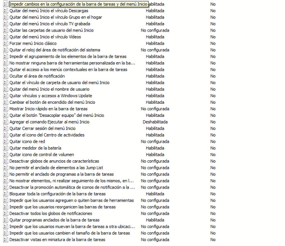Click 'No configurada' state for Mostrar Inicio rápido row
Screen dimensions: 285x246
(155, 109)
